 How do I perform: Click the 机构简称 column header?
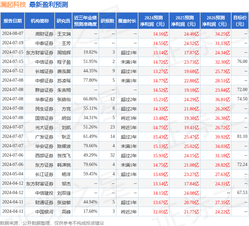tap(40, 21)
